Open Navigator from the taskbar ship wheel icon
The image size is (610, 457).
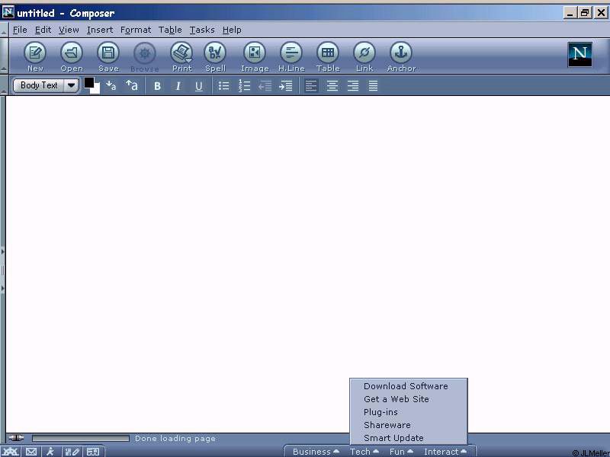click(x=10, y=452)
